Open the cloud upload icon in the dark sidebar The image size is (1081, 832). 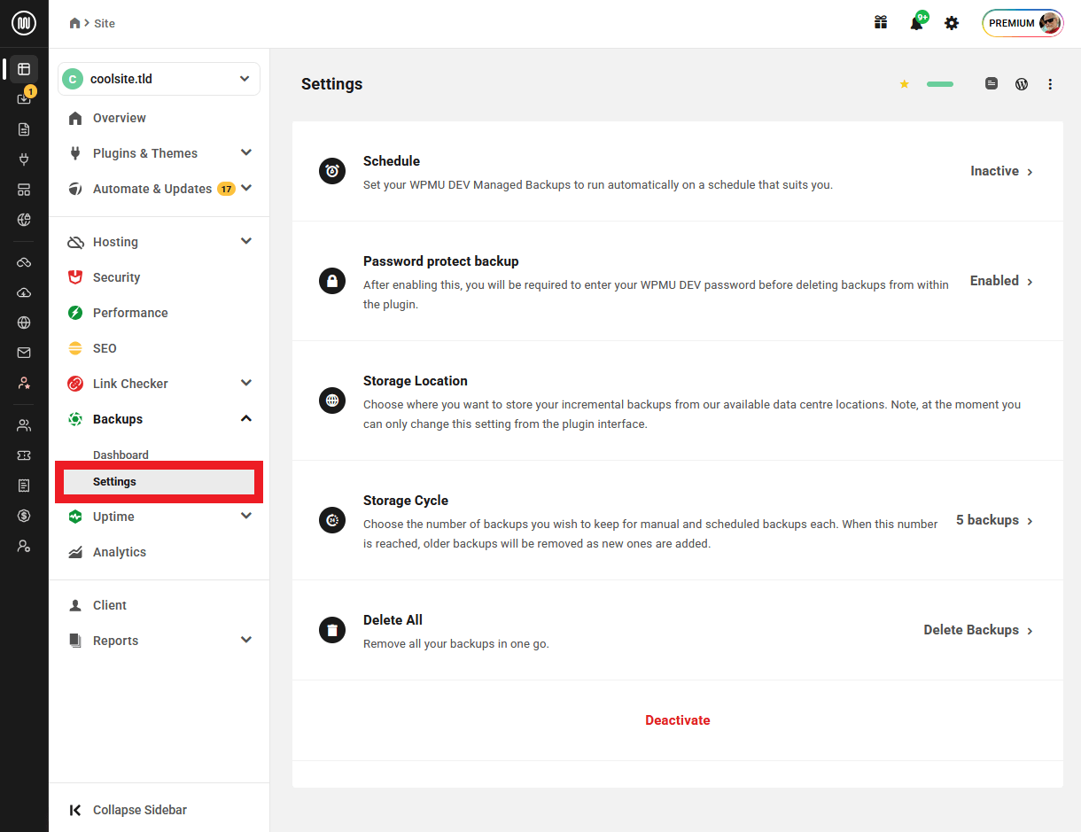coord(24,292)
